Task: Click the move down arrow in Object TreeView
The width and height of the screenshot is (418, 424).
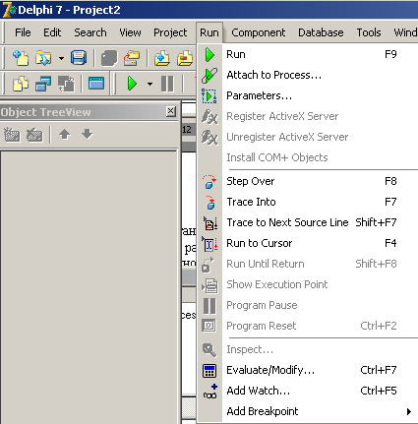Action: click(88, 134)
